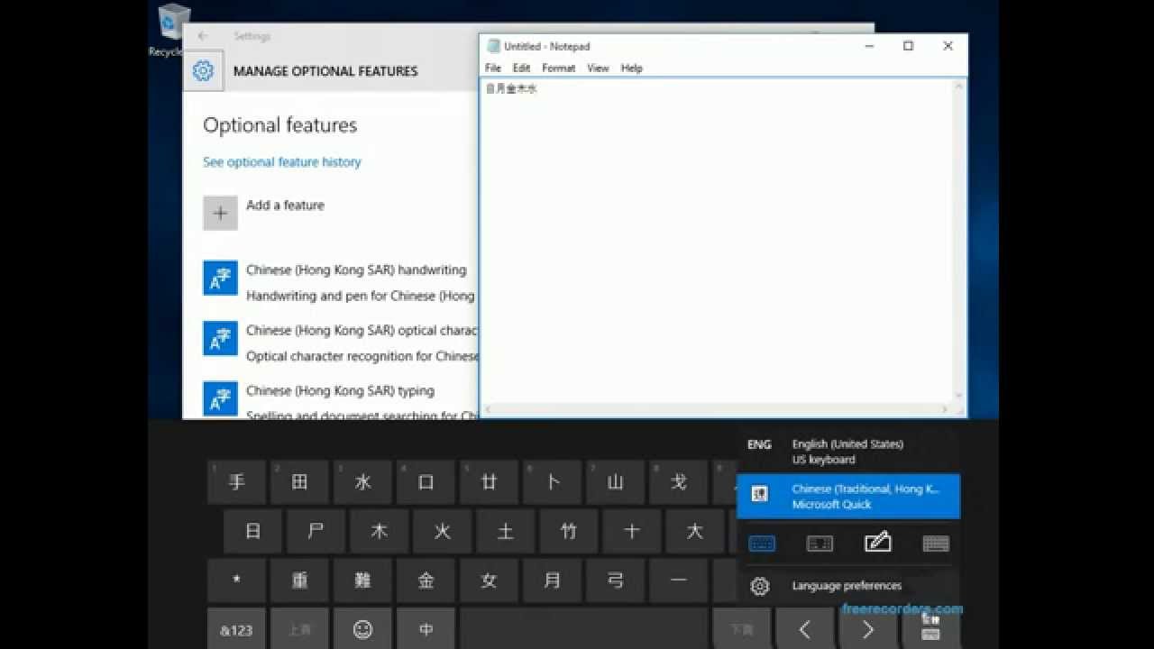Tap the 山 key
The image size is (1154, 649).
click(x=615, y=482)
